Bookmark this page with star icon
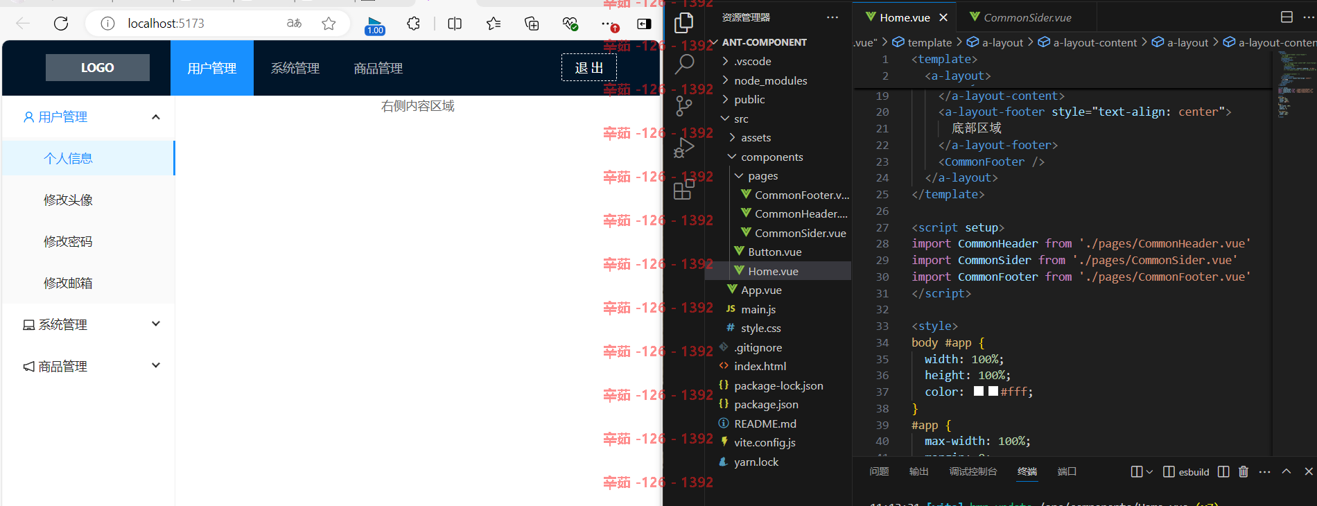 tap(329, 24)
